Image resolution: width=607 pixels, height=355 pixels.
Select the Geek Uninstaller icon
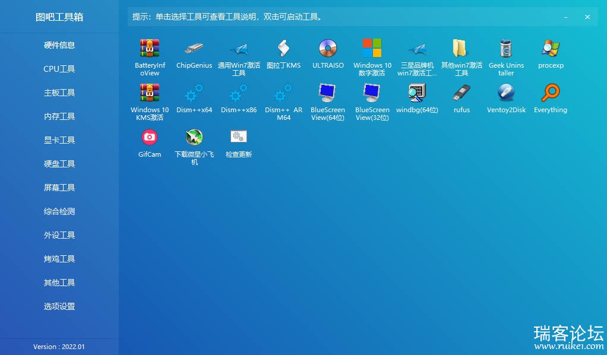point(506,48)
